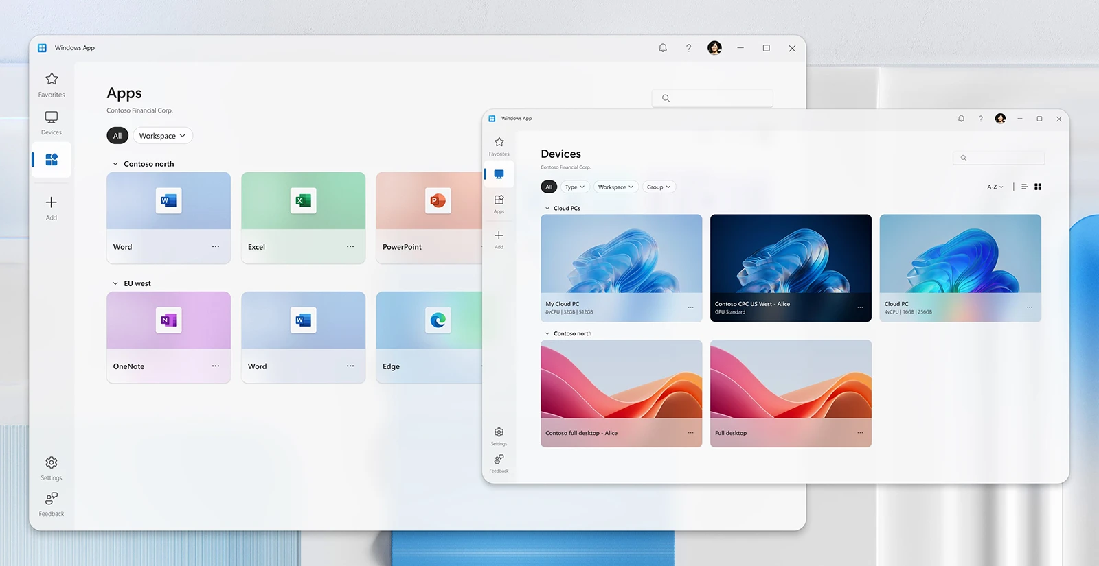Go to Devices in the Apps window sidebar

pyautogui.click(x=52, y=123)
